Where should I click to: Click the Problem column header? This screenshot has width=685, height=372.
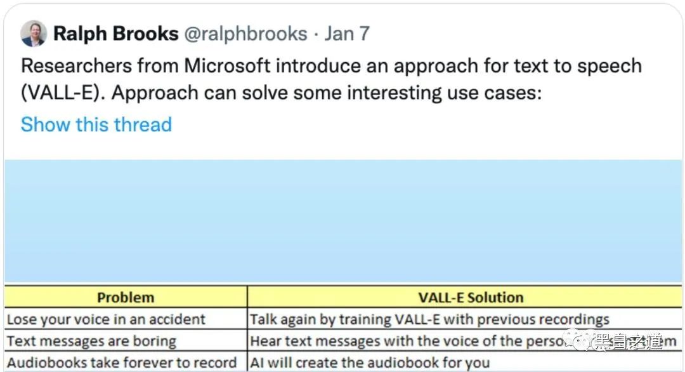click(126, 297)
